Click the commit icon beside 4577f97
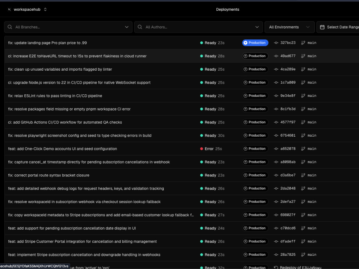Viewport: 359px width, 269px height. pyautogui.click(x=276, y=122)
